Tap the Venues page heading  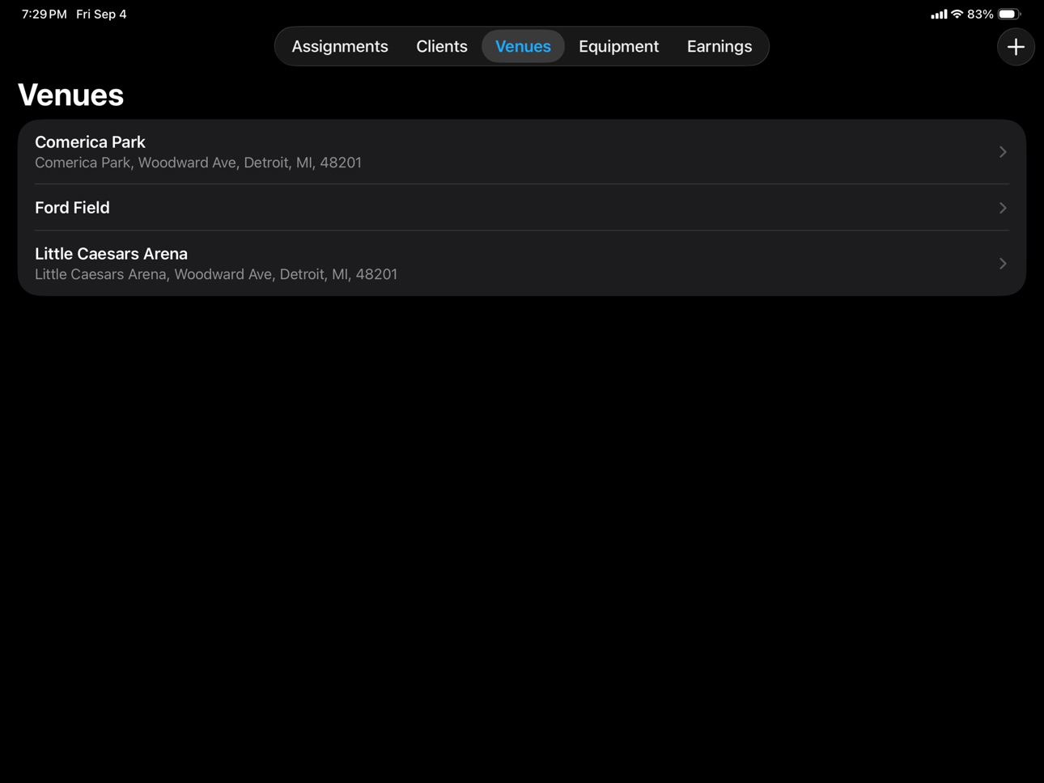click(x=70, y=95)
